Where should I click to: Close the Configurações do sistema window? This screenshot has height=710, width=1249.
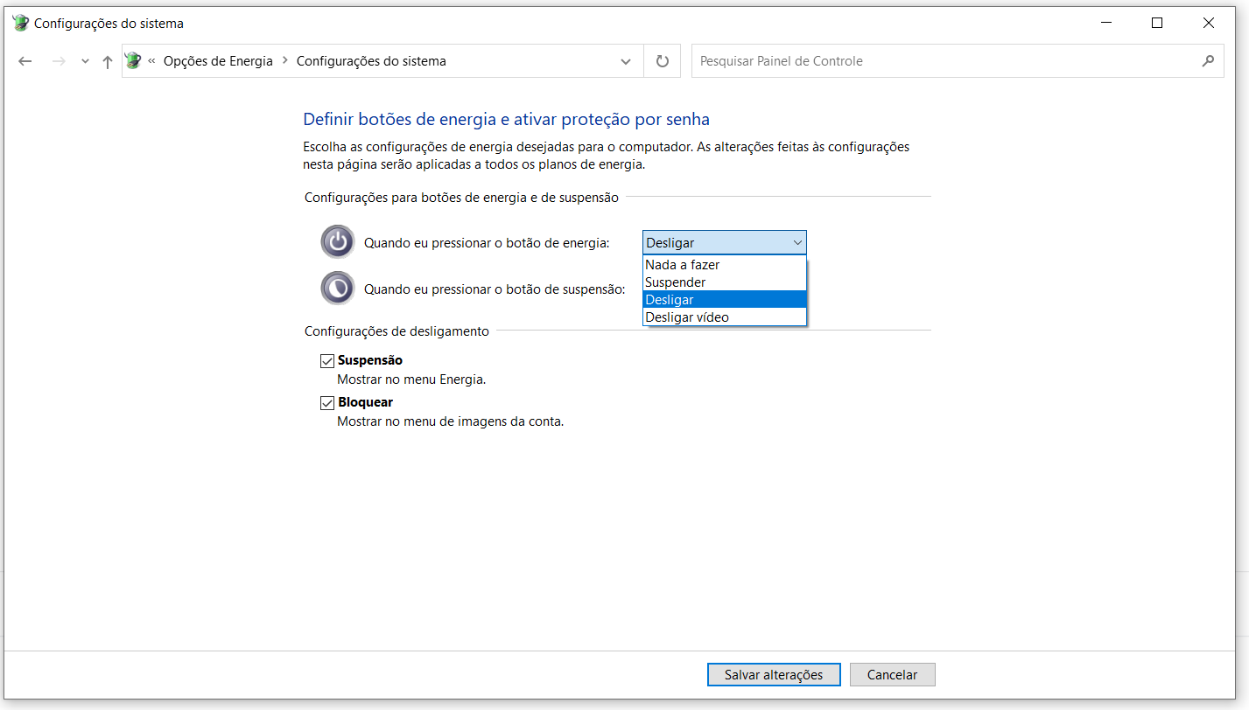point(1209,24)
